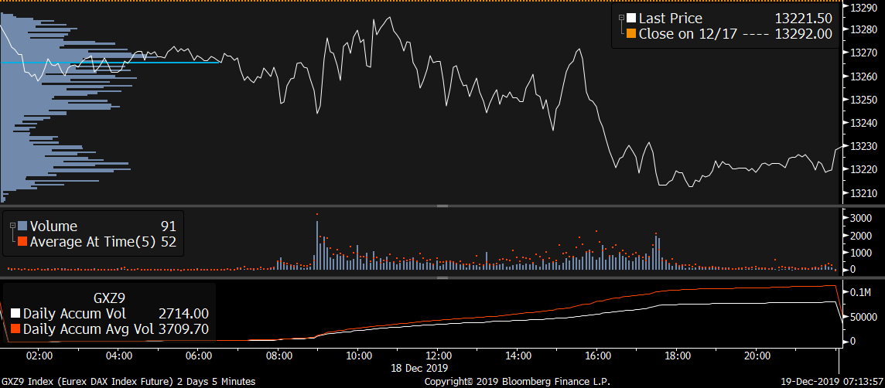The width and height of the screenshot is (885, 388).
Task: Click the 12:00 time axis label
Action: [438, 356]
